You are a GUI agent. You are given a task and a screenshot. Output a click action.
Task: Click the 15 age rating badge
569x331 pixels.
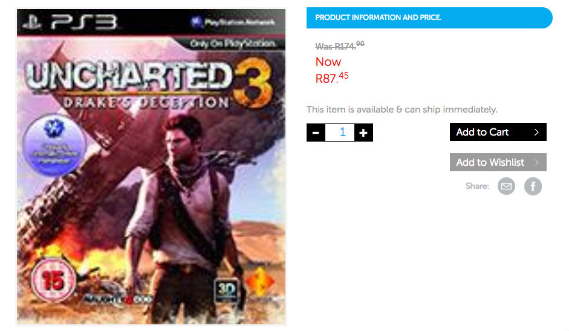53,280
